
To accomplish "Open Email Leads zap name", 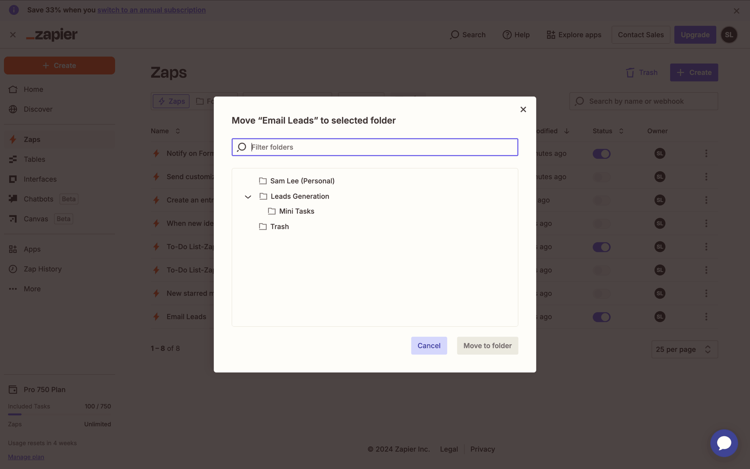I will [186, 317].
